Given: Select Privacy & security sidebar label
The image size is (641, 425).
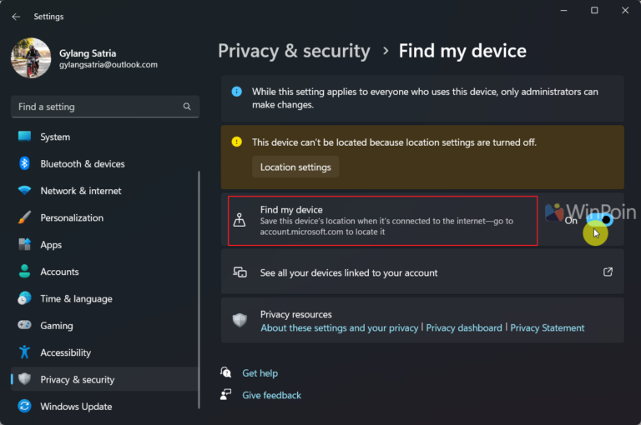Looking at the screenshot, I should [x=78, y=380].
